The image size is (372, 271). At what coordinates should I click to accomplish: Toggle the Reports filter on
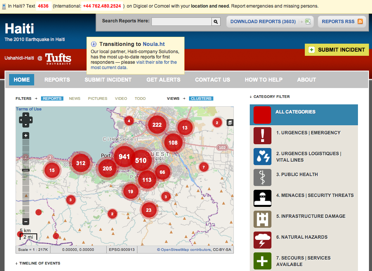(x=52, y=99)
